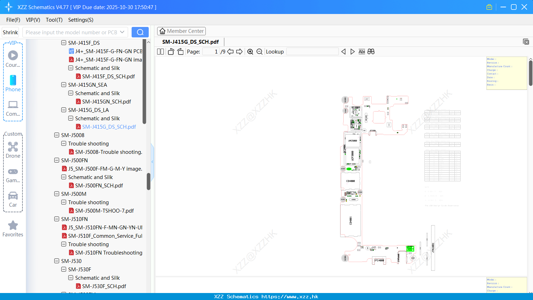533x300 pixels.
Task: Open SM-J5008-Trouble shooting file
Action: (x=105, y=152)
